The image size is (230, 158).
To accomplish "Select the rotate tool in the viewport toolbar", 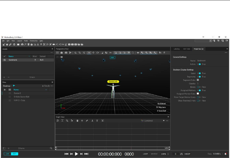I will (x=98, y=52).
